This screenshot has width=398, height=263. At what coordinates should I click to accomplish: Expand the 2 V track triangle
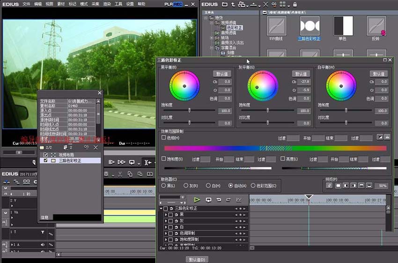tap(12, 206)
